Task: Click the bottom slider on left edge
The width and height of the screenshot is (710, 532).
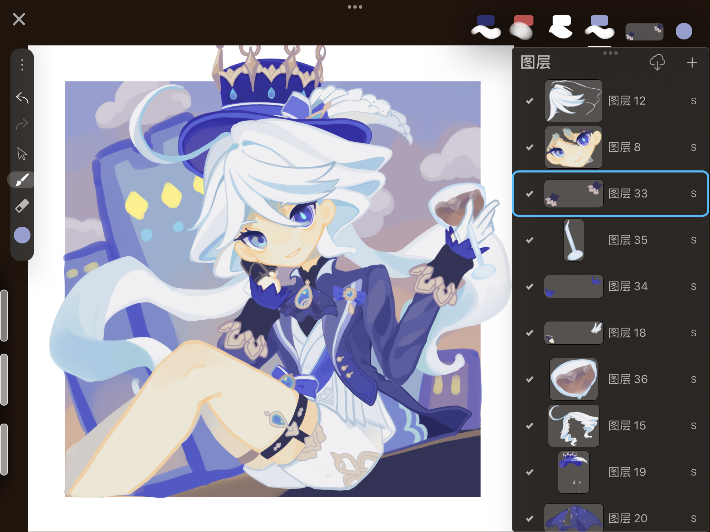Action: tap(4, 450)
